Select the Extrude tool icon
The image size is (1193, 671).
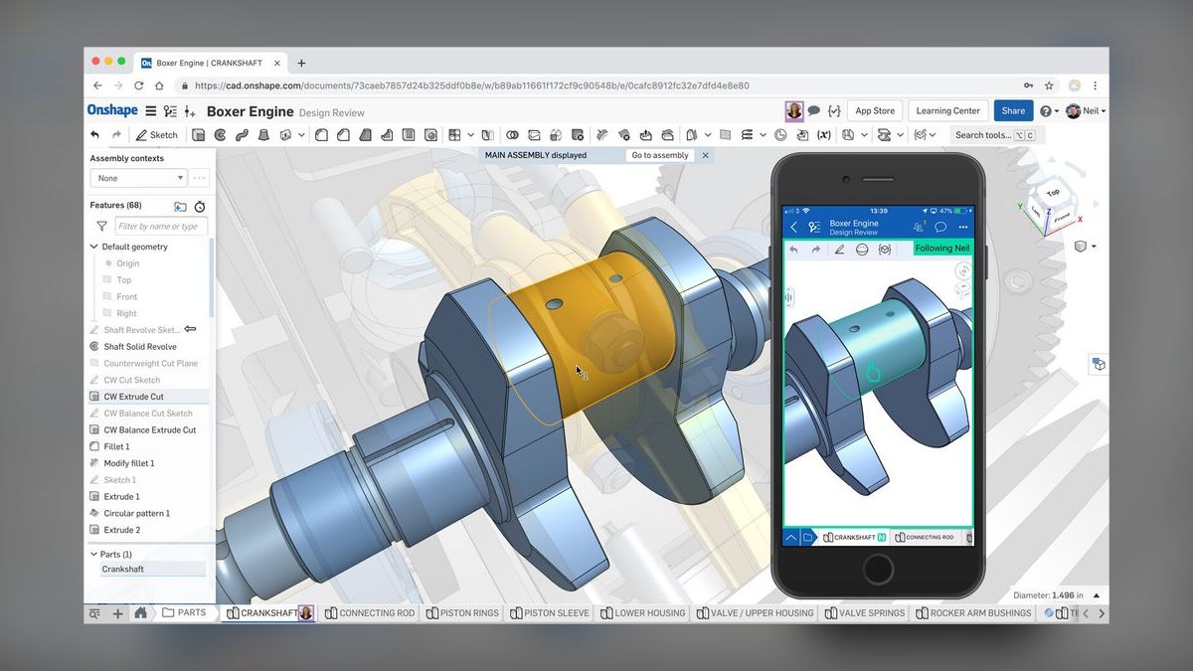coord(197,135)
